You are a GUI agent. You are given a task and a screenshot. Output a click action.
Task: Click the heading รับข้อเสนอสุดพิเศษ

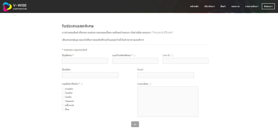[x=78, y=26]
